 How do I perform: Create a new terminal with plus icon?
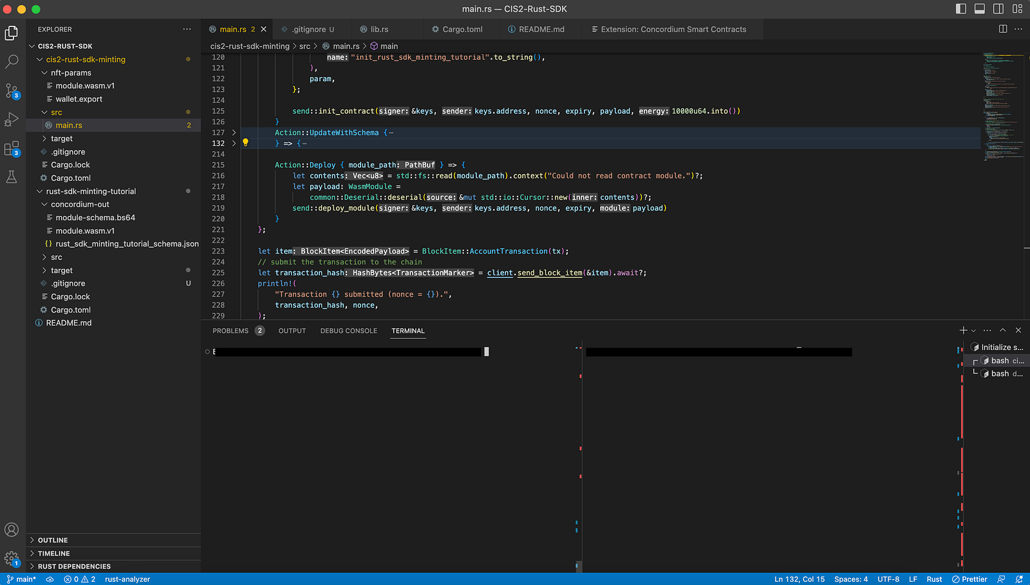(963, 330)
